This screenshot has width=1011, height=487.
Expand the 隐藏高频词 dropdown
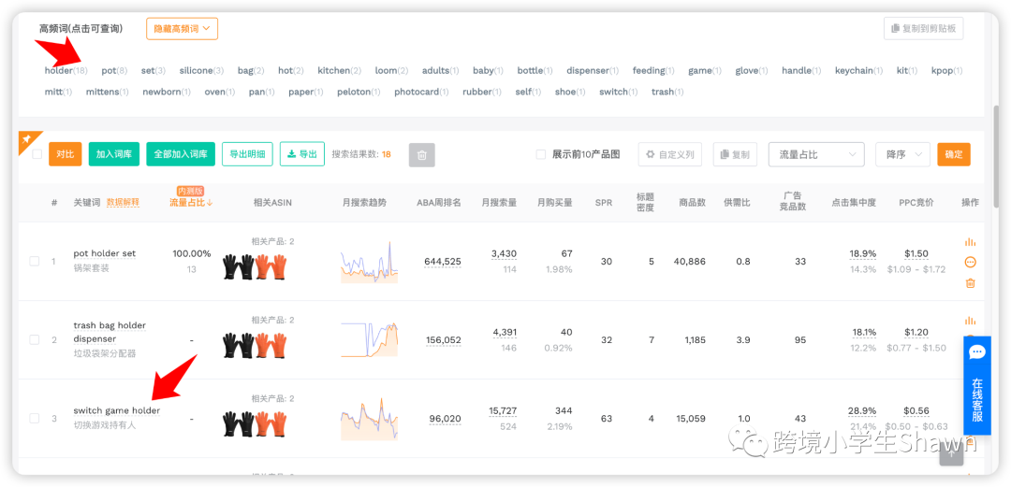(182, 29)
